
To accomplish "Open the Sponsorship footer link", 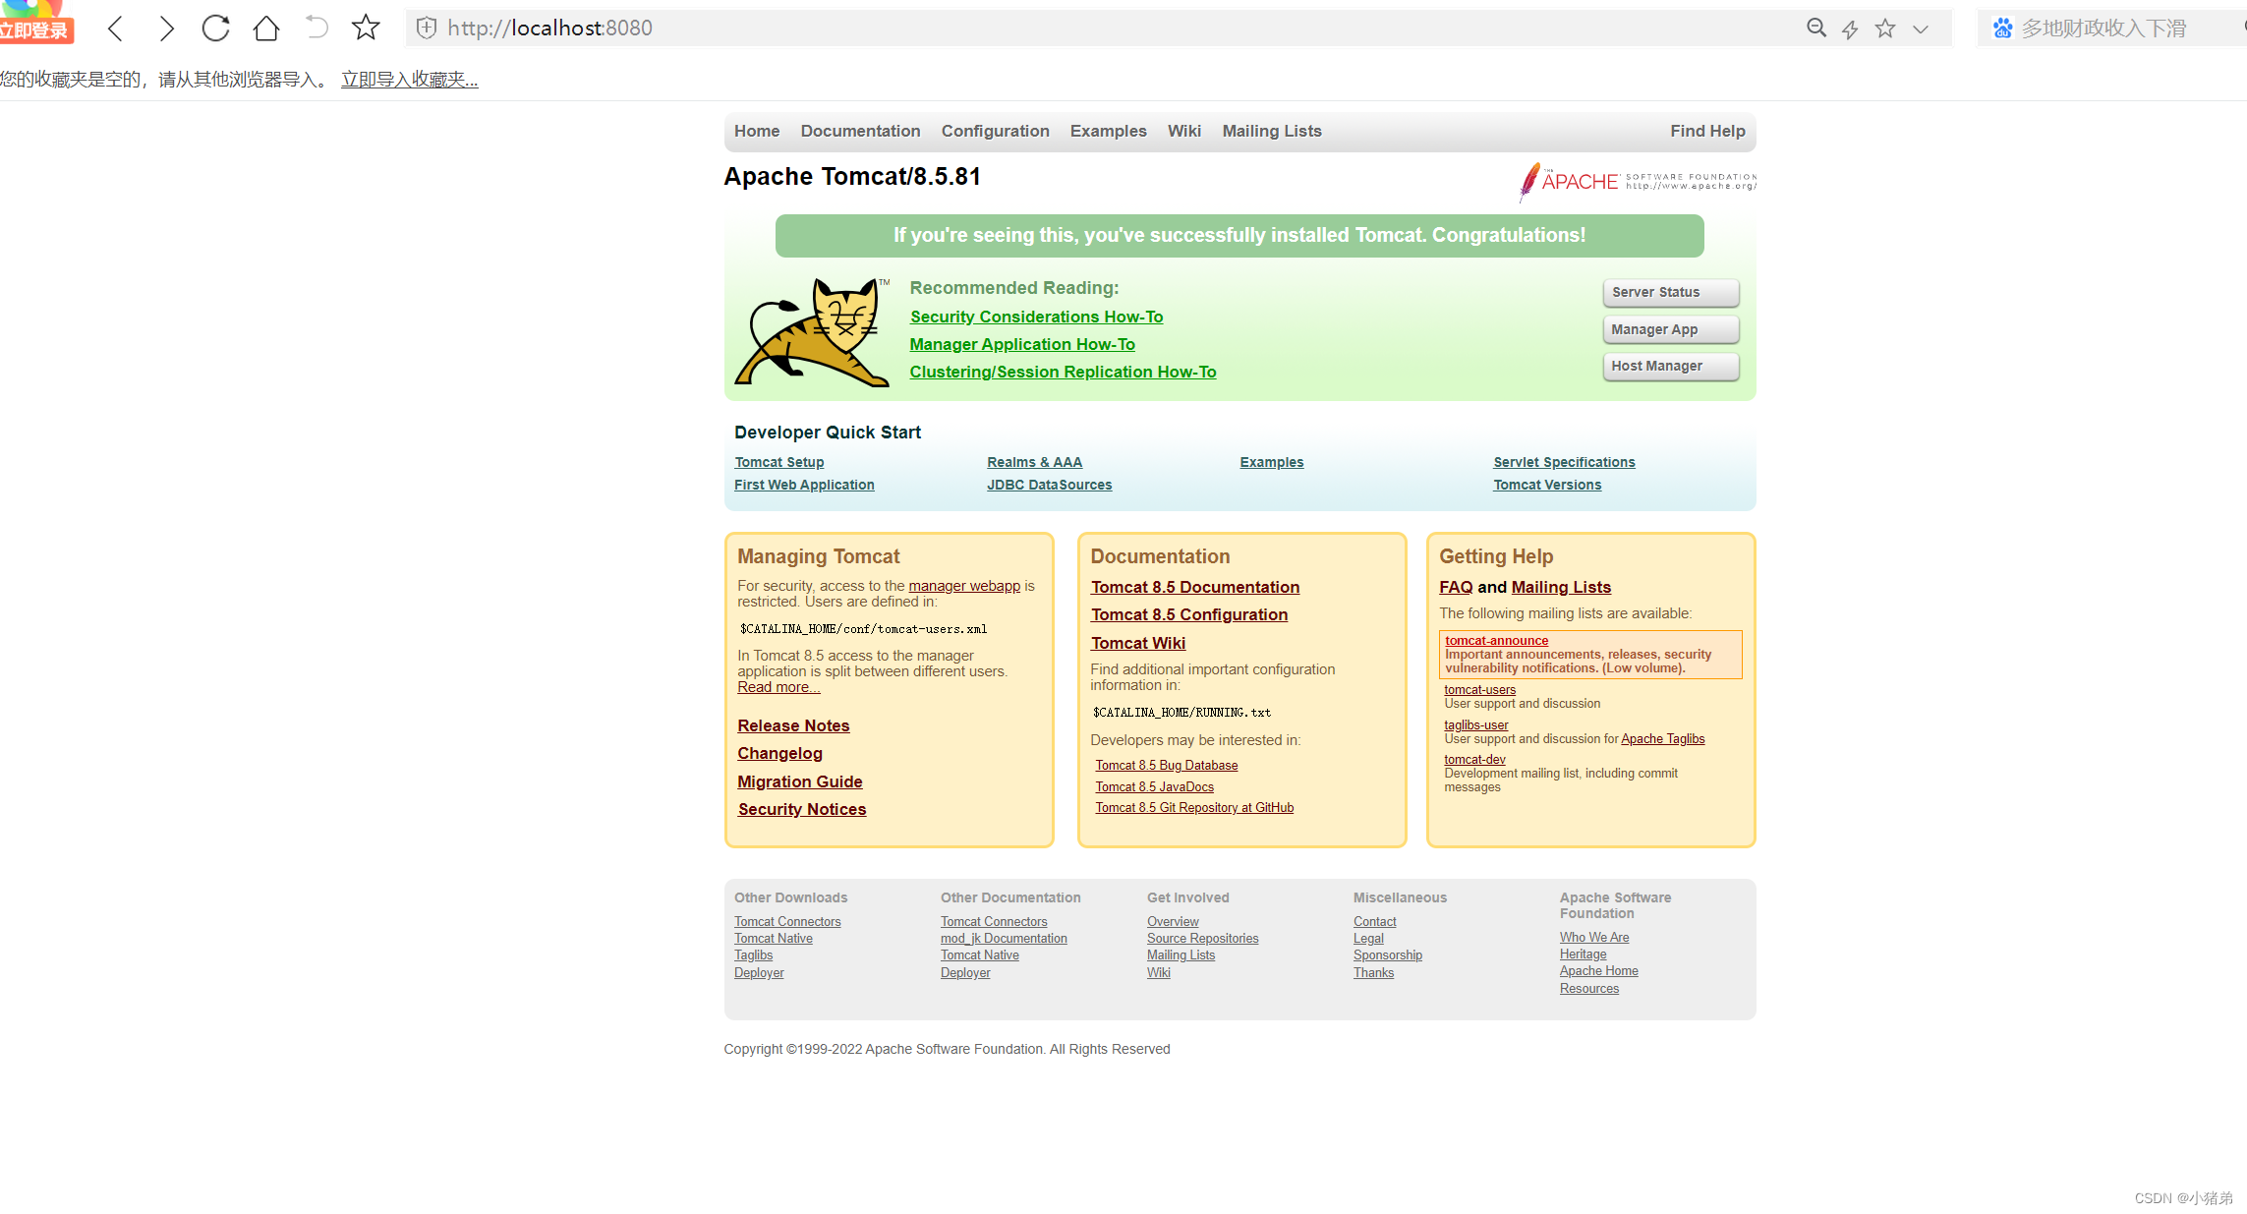I will tap(1387, 955).
